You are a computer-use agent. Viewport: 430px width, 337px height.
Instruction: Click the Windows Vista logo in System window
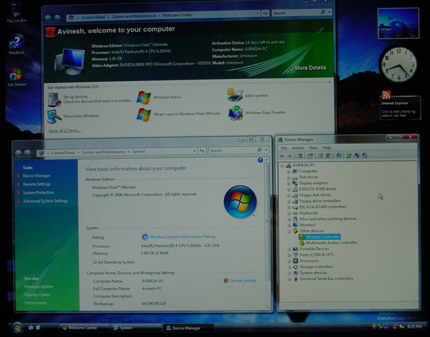tap(240, 202)
